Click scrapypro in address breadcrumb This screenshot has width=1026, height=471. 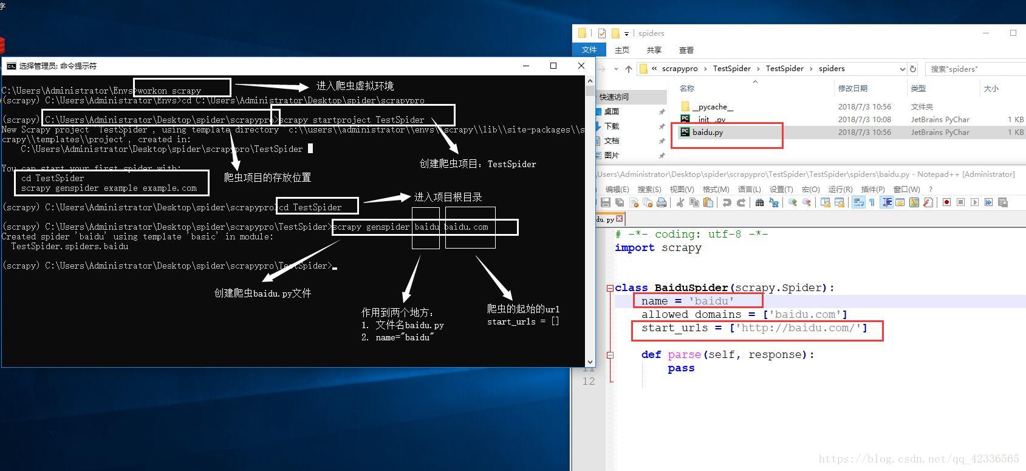(680, 69)
